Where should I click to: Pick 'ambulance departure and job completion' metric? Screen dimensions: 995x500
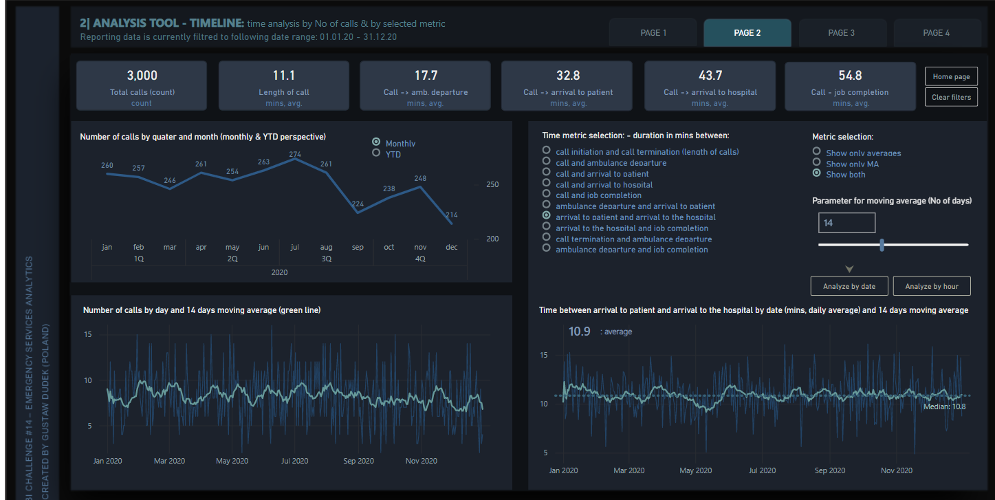coord(547,248)
